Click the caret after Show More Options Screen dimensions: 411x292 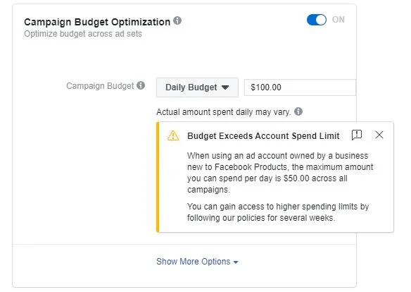(x=235, y=262)
